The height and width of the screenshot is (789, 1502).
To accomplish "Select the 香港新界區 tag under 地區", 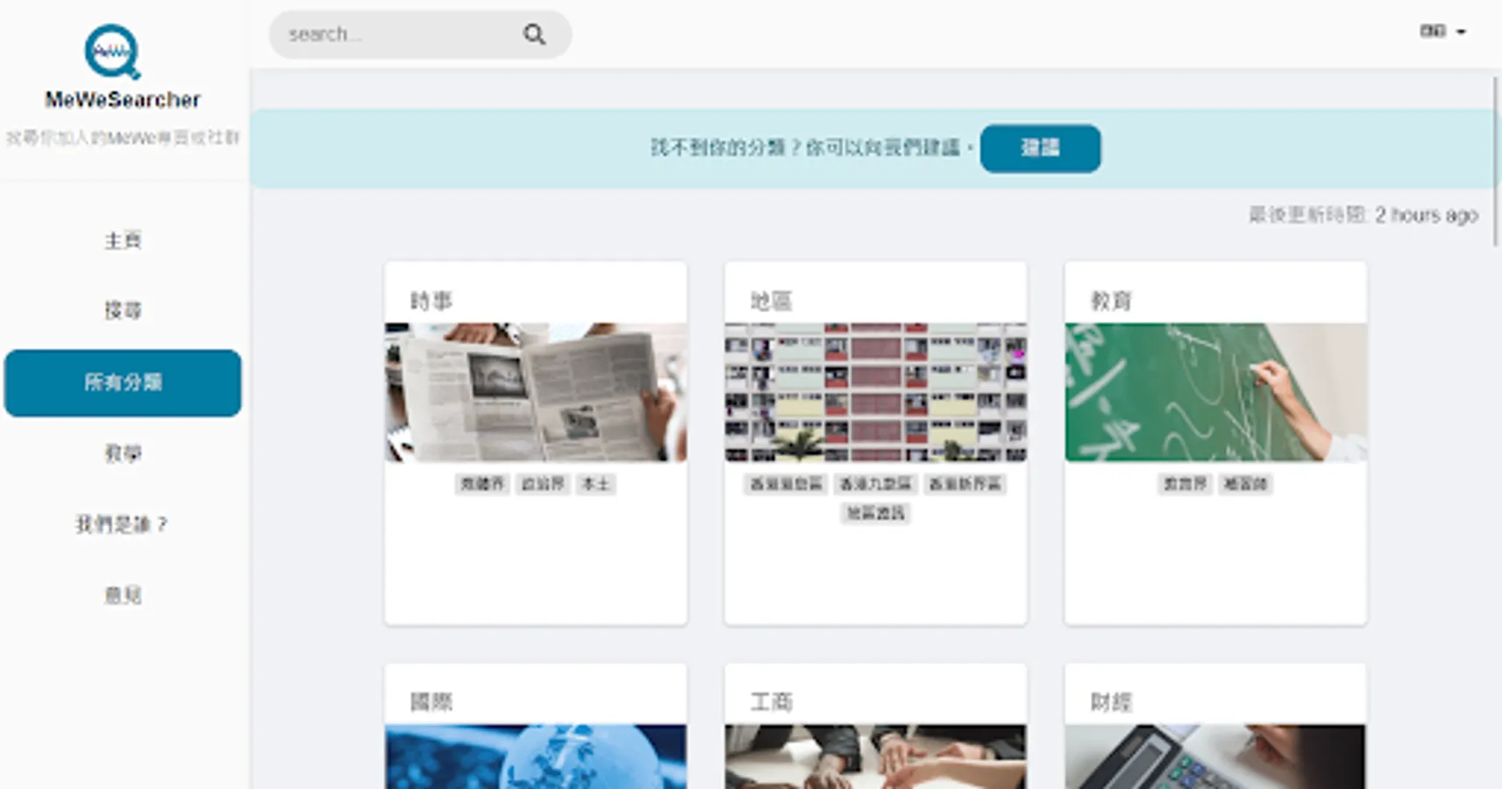I will [965, 484].
